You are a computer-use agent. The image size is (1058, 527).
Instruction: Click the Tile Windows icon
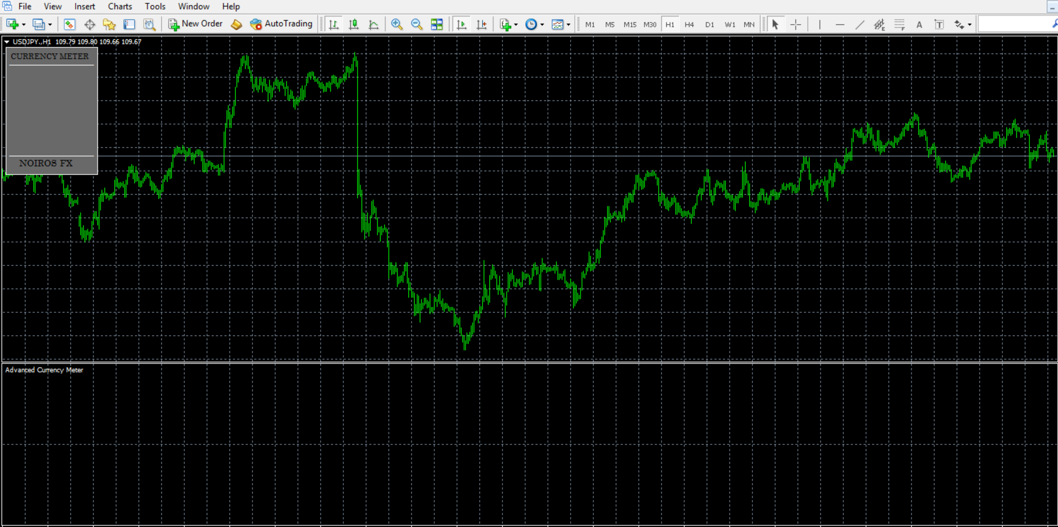click(x=437, y=24)
